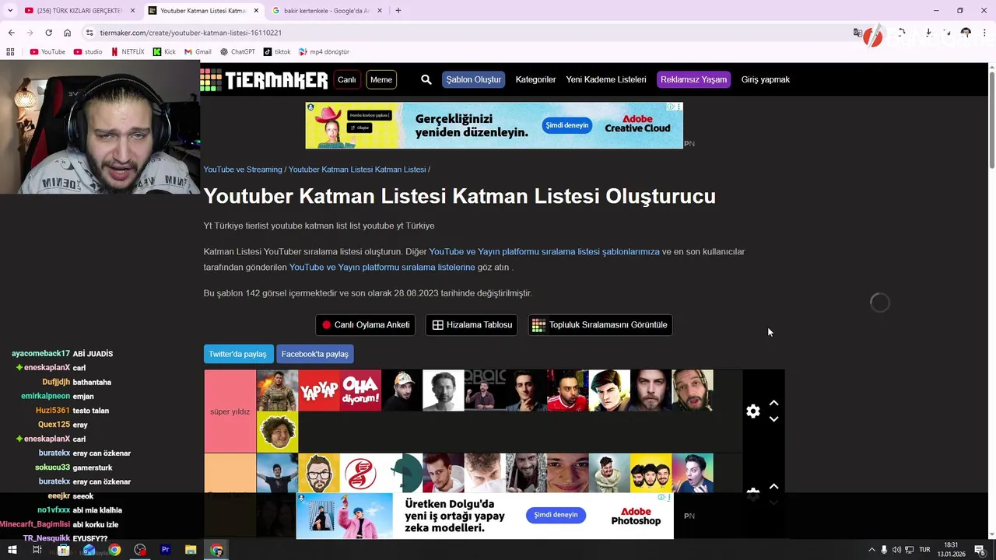The image size is (996, 560).
Task: Open Chrome three-dot menu
Action: click(985, 33)
